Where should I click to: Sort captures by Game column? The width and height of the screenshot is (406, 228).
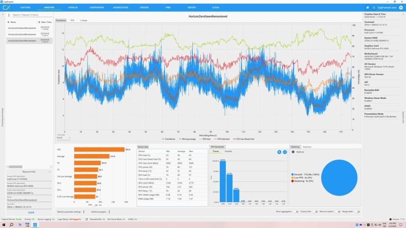[x=12, y=22]
